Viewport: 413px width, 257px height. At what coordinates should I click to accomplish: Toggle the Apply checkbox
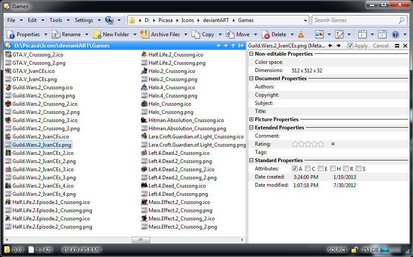coord(350,46)
